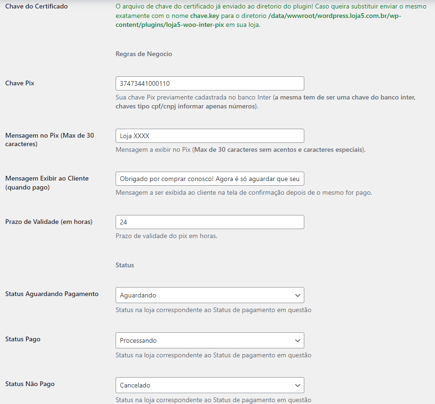Click the "Regras de Negocio" section heading
Image resolution: width=435 pixels, height=404 pixels.
coord(144,54)
